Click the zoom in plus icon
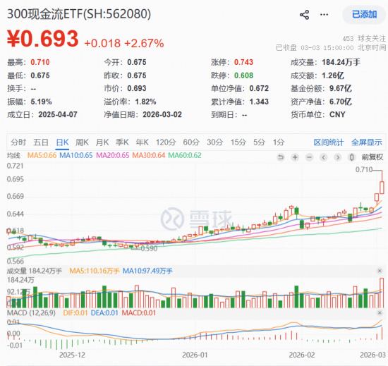This screenshot has width=388, height=366. 295,157
